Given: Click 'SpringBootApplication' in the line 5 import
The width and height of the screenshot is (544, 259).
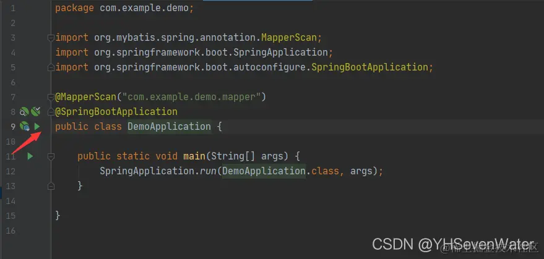Looking at the screenshot, I should pyautogui.click(x=370, y=67).
